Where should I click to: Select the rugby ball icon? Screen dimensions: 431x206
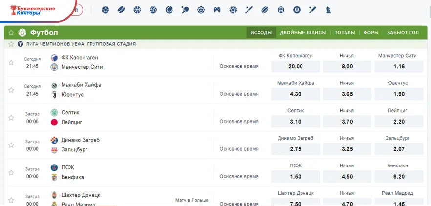(265, 10)
